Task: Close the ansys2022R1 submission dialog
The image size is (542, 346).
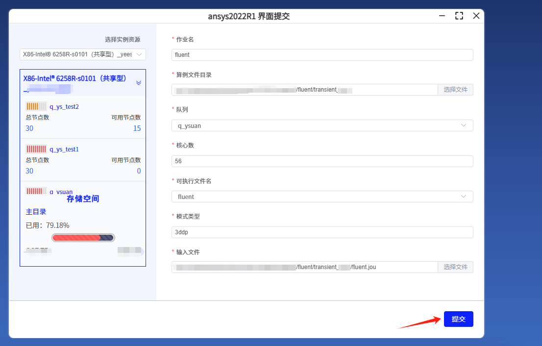Action: point(476,16)
